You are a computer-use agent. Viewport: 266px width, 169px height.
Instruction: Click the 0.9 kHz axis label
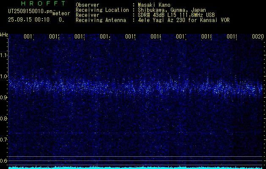point(4,98)
